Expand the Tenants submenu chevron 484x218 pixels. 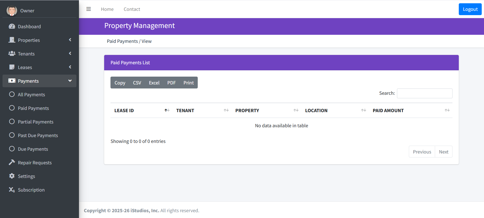[x=70, y=53]
